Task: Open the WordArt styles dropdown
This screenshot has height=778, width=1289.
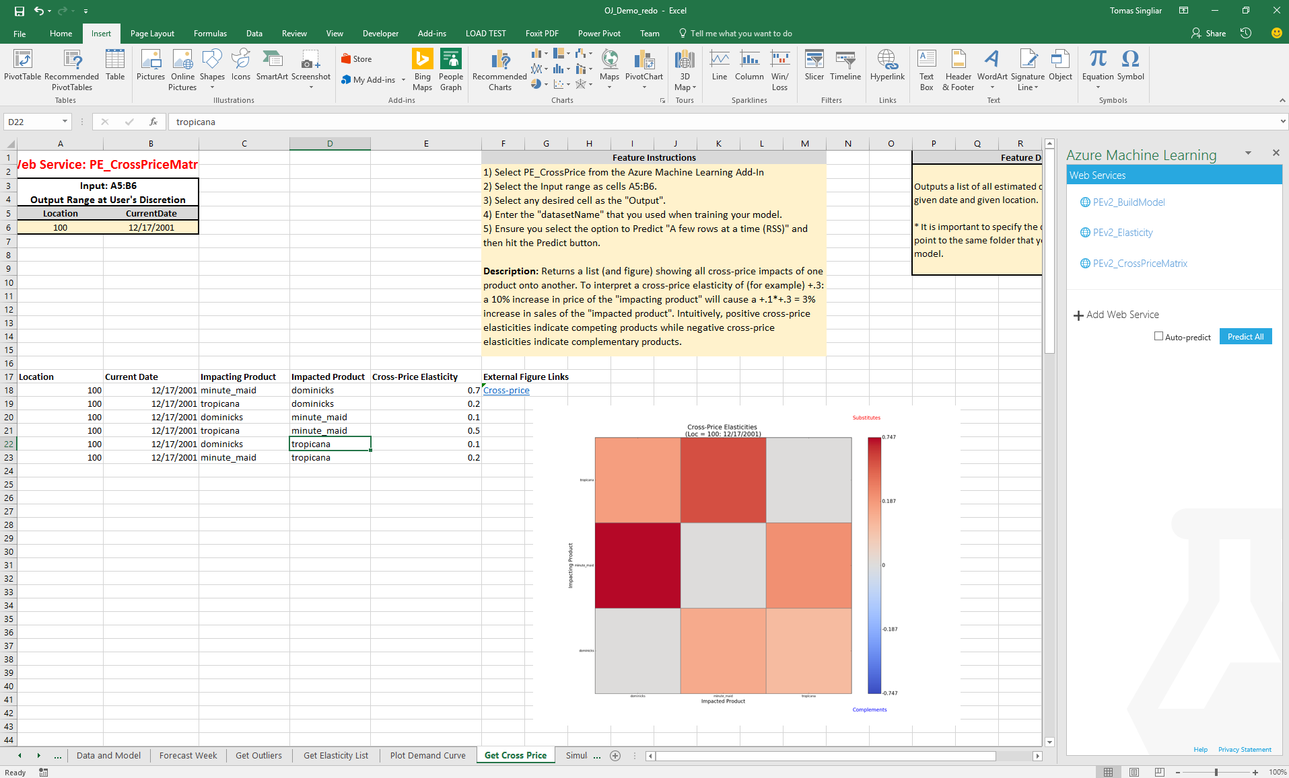Action: (x=992, y=87)
